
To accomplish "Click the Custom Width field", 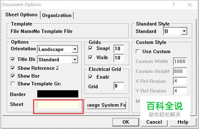I will point(180,61).
